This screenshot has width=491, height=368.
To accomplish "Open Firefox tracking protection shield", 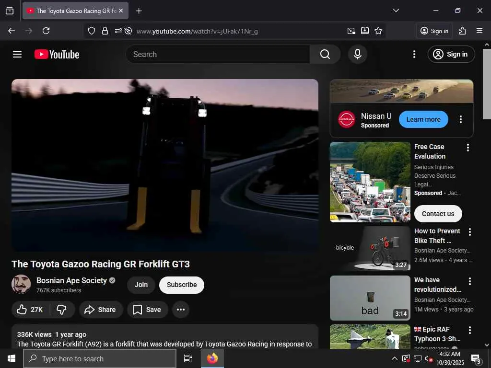I will click(92, 31).
